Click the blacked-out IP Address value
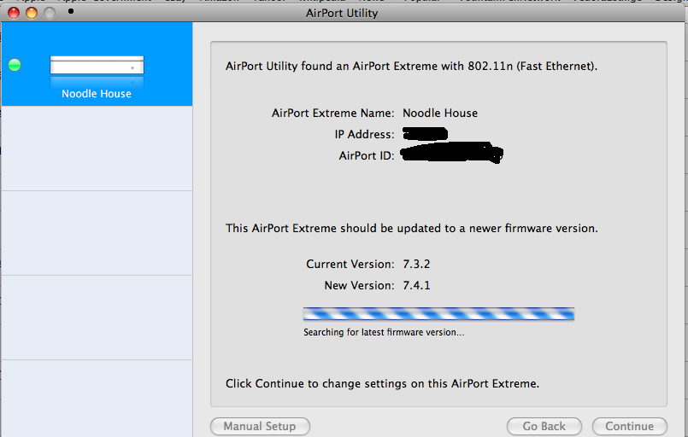 pos(425,133)
